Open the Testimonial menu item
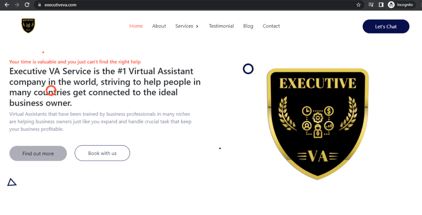Viewport: 422px width, 215px height. pyautogui.click(x=221, y=26)
